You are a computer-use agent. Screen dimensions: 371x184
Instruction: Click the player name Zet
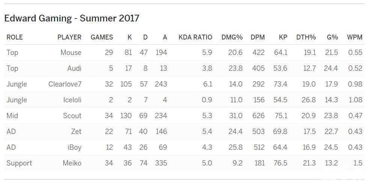point(76,132)
